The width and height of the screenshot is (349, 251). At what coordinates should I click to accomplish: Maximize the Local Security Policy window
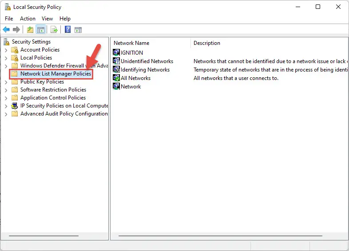click(318, 7)
